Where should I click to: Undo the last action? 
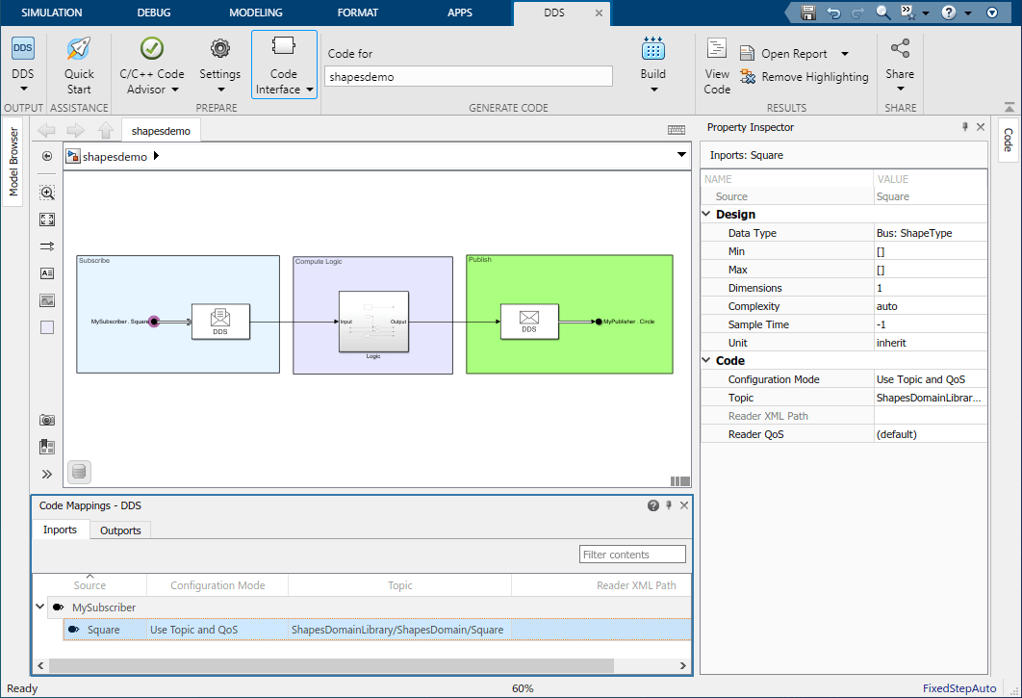coord(833,13)
